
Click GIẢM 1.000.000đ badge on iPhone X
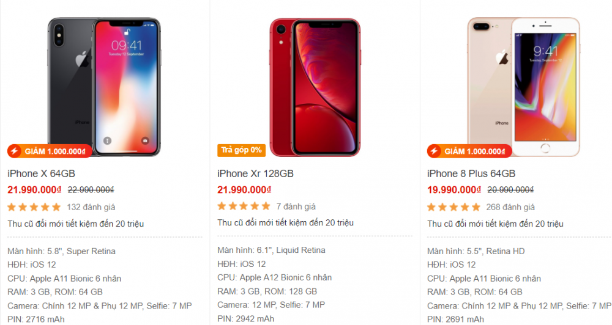tap(50, 152)
